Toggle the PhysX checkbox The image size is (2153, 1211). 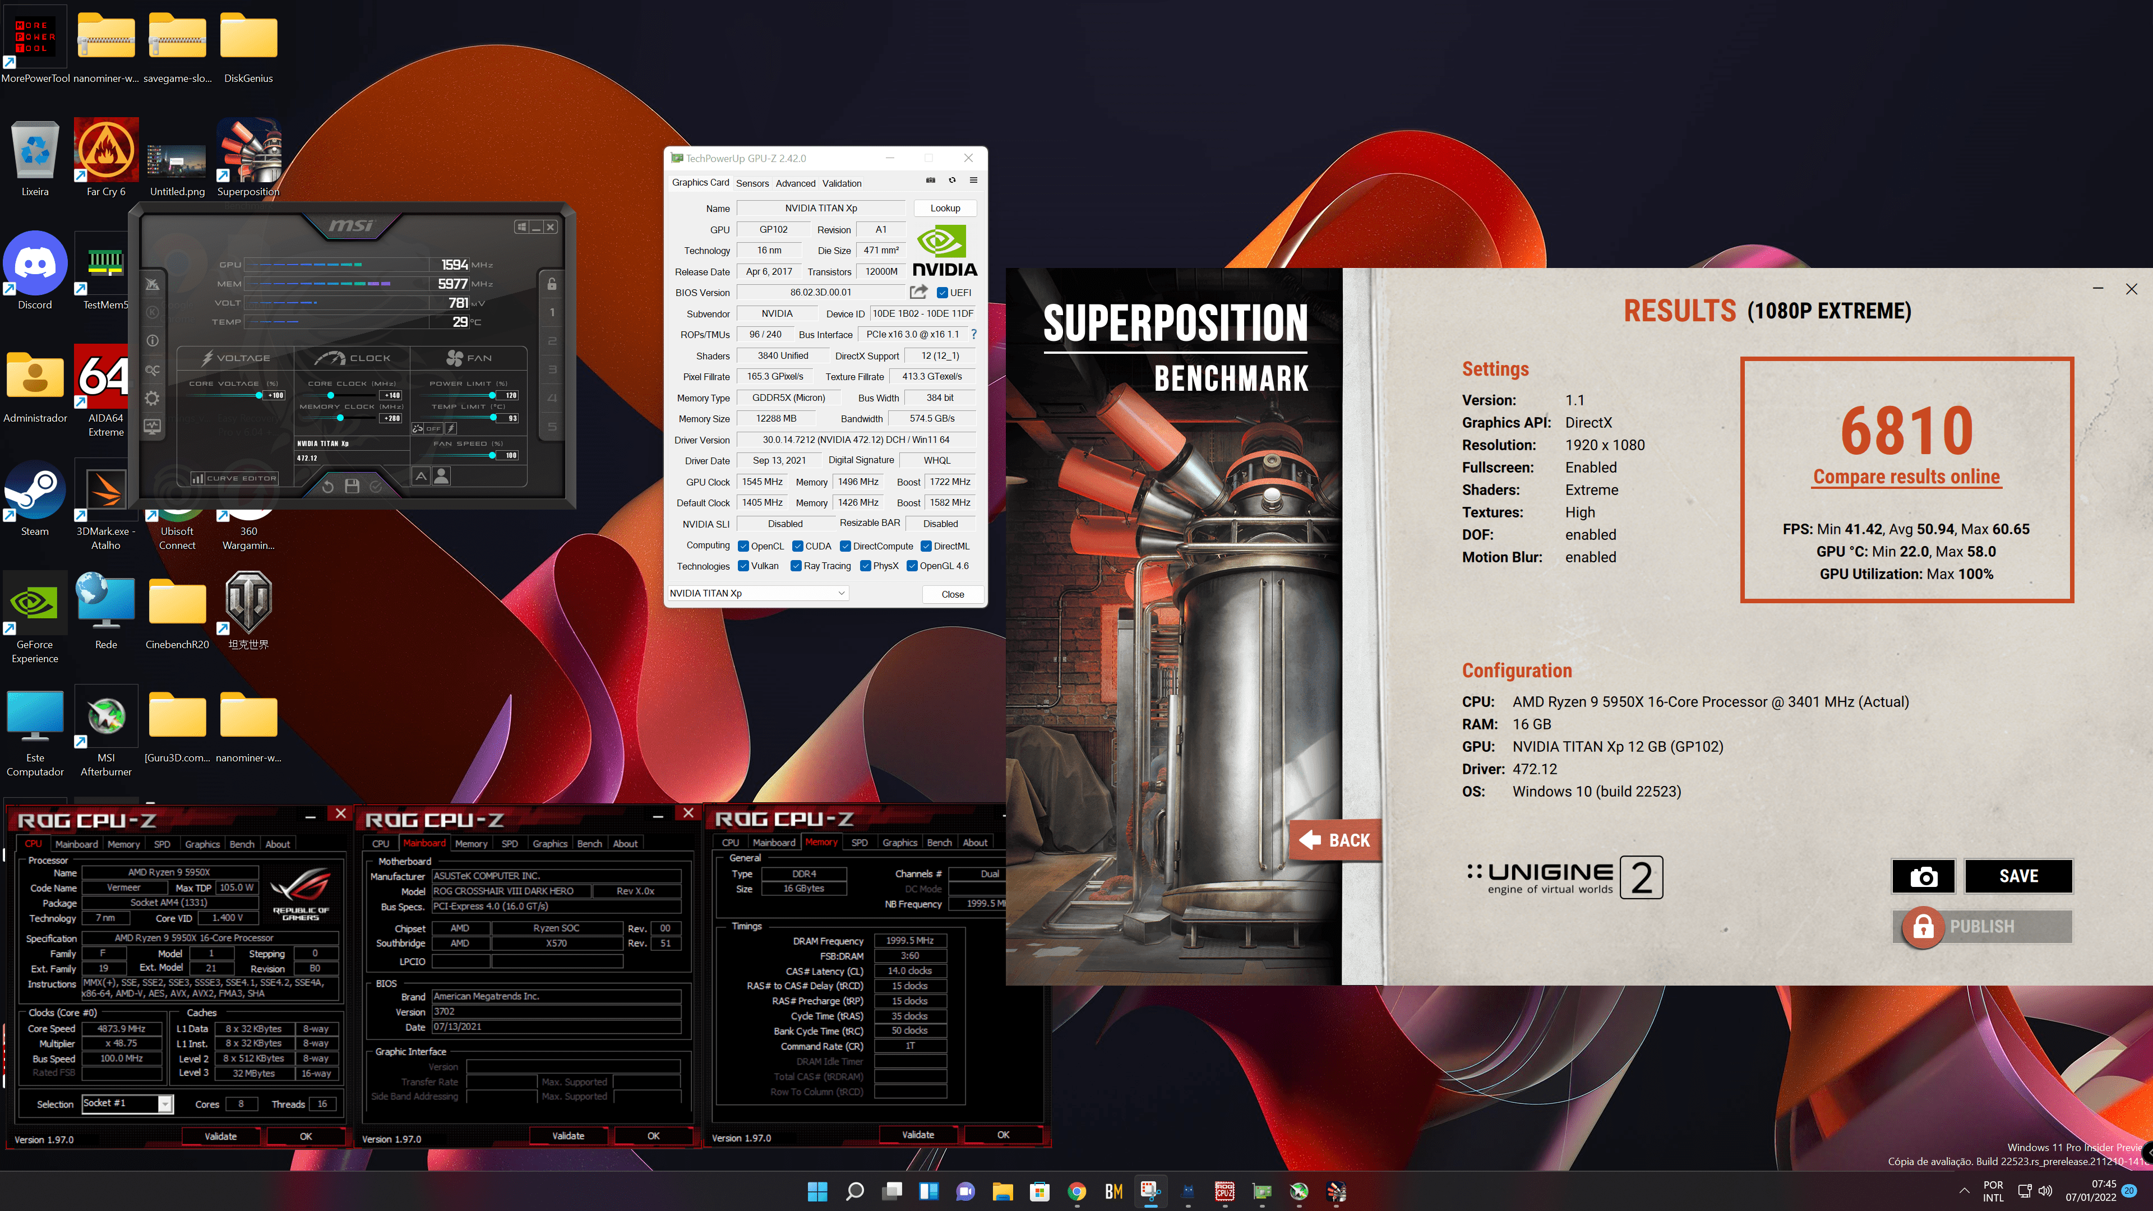coord(865,566)
